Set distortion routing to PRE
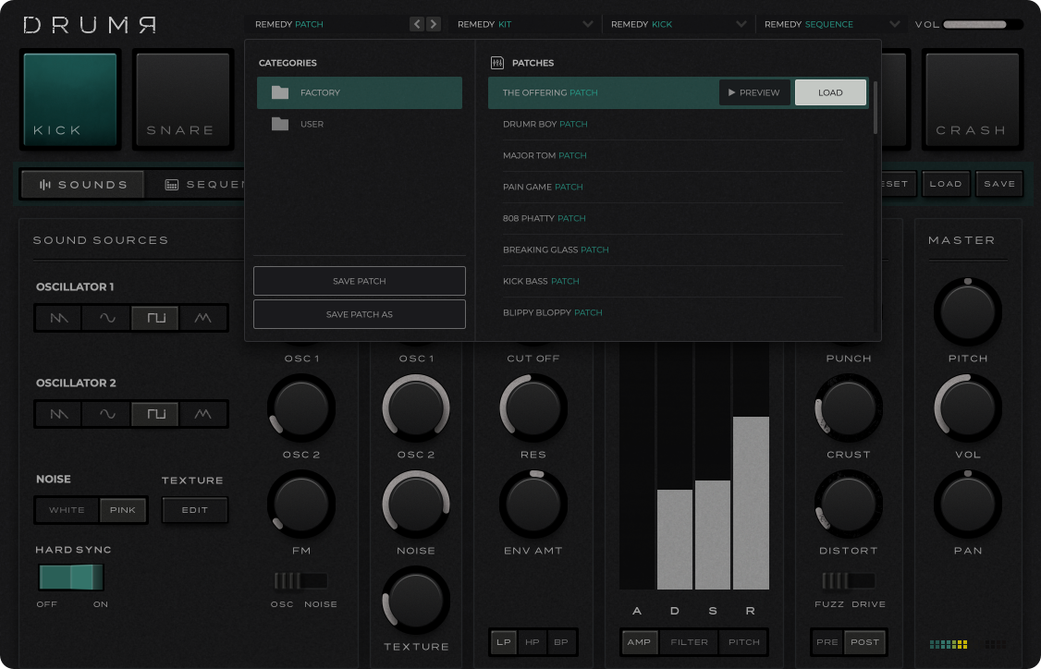1041x669 pixels. pyautogui.click(x=827, y=642)
